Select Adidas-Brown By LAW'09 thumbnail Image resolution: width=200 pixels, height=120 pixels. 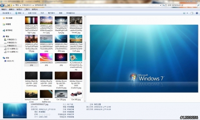(61, 76)
